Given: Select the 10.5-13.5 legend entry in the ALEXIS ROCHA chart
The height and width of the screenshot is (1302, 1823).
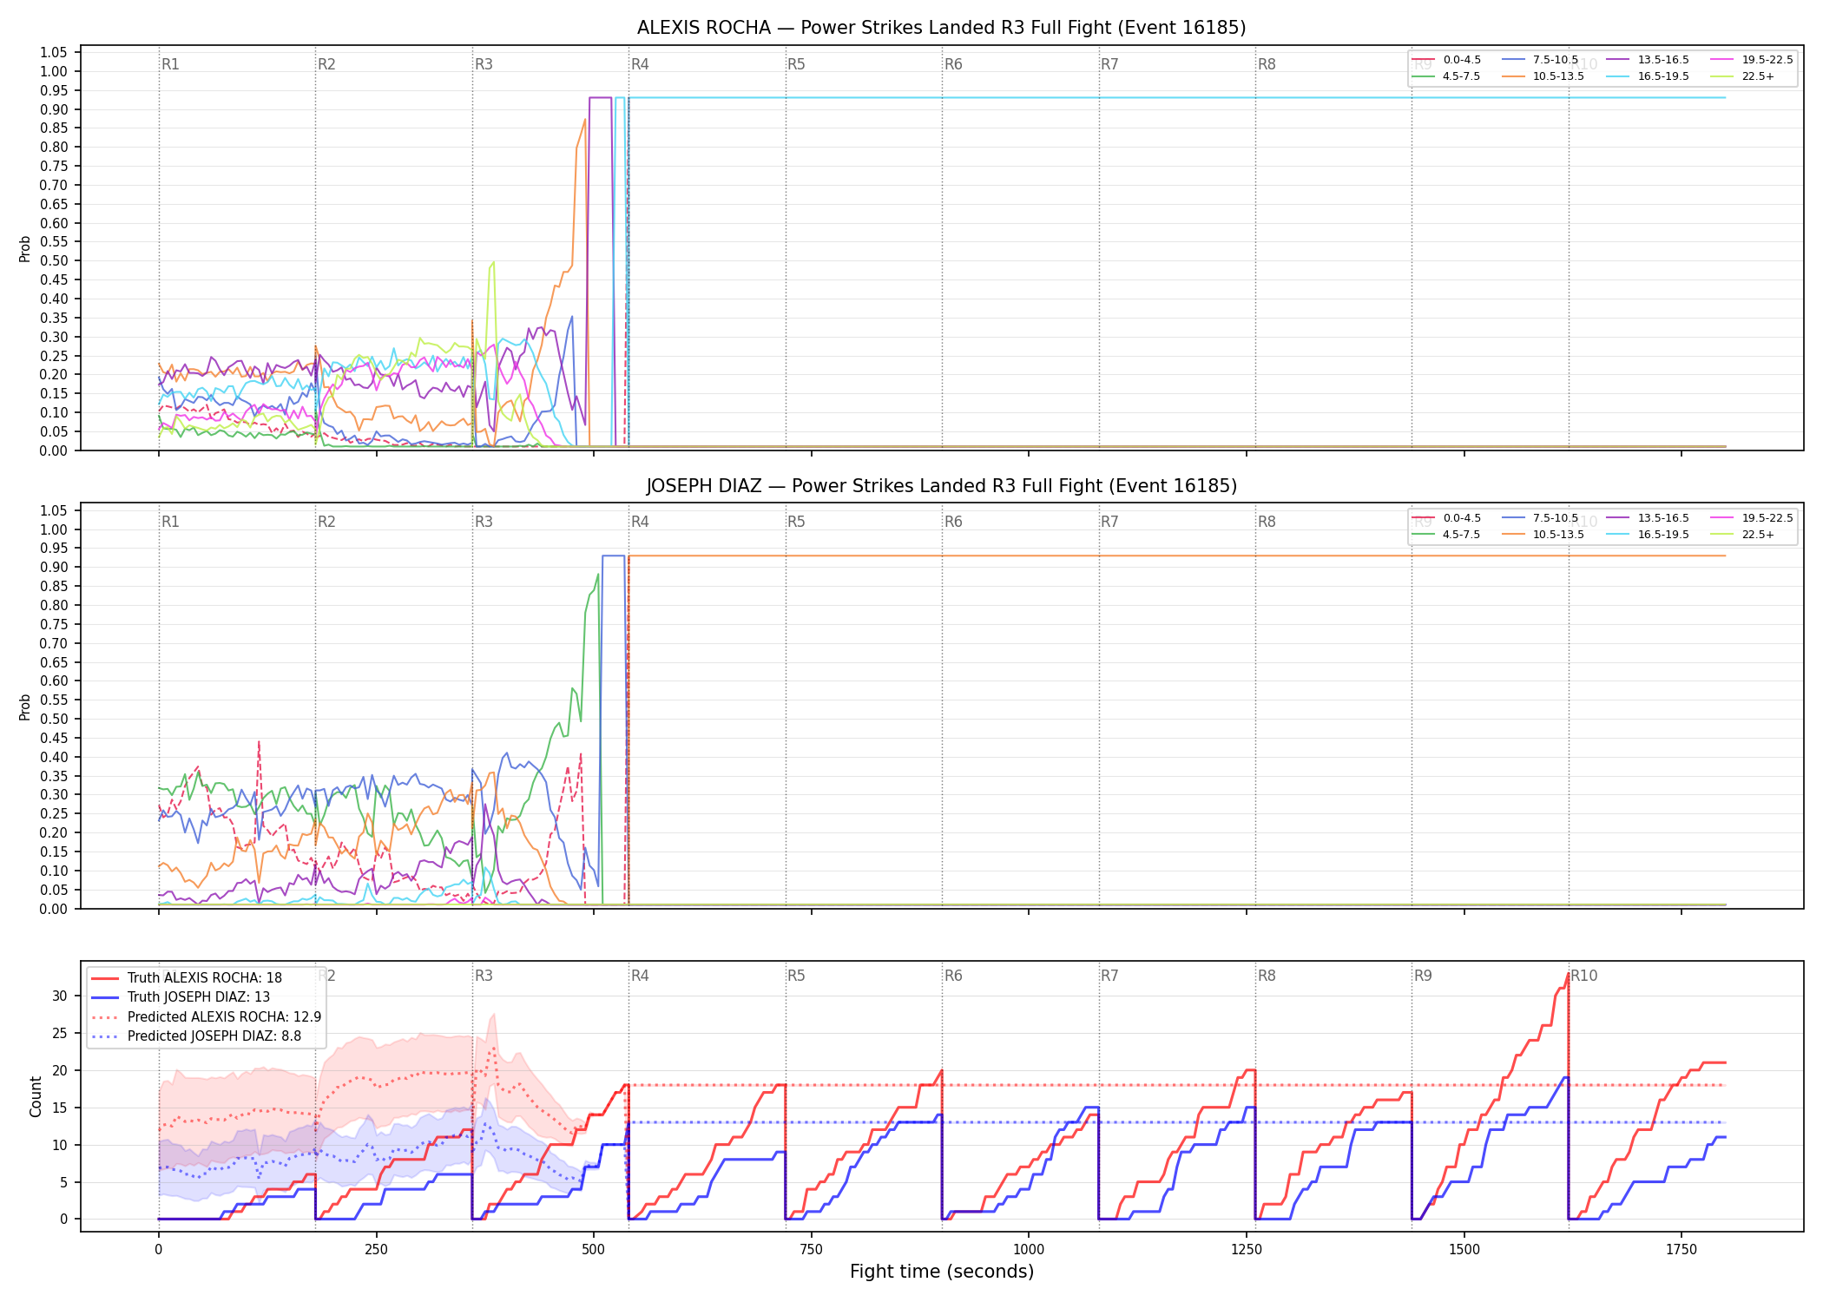Looking at the screenshot, I should pos(1543,76).
